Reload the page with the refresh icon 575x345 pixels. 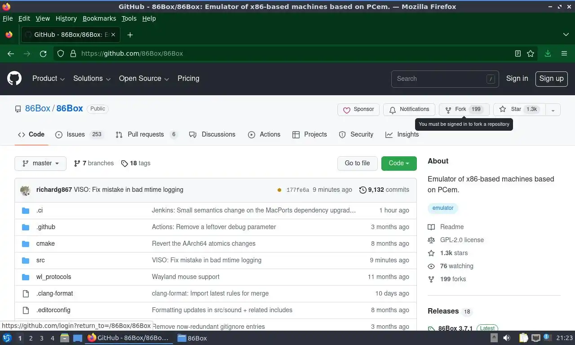[43, 53]
